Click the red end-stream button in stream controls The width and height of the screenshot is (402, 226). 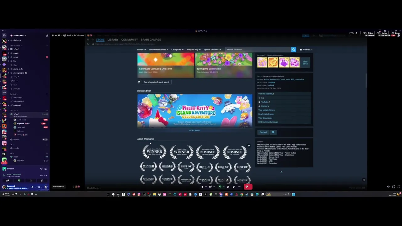[247, 187]
